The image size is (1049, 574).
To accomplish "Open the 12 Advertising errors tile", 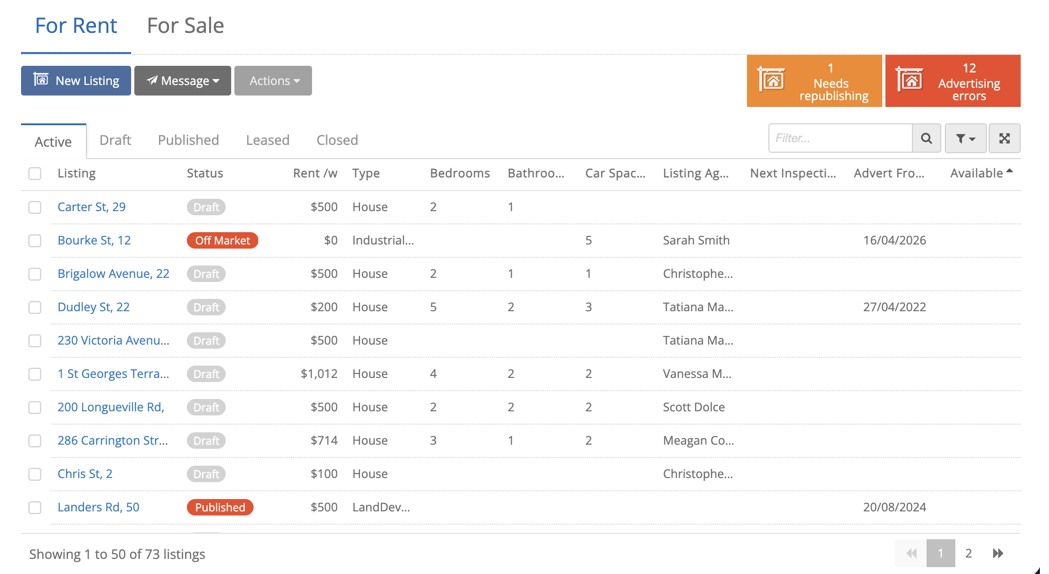I will (953, 81).
